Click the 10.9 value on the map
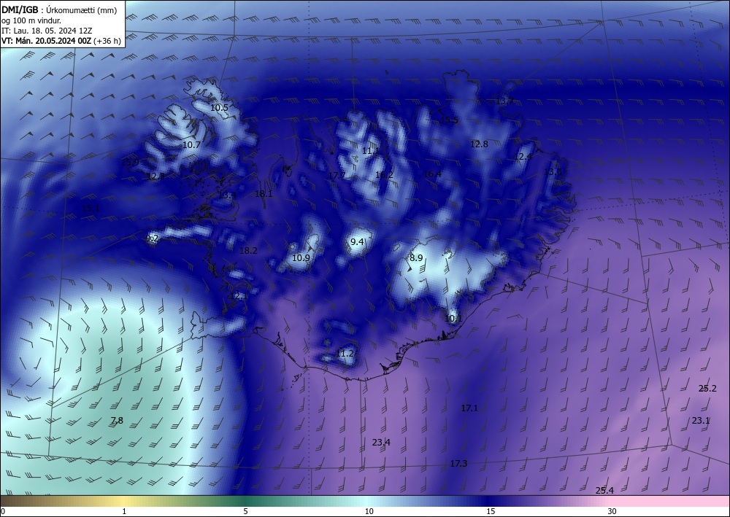Image resolution: width=730 pixels, height=517 pixels. point(301,257)
